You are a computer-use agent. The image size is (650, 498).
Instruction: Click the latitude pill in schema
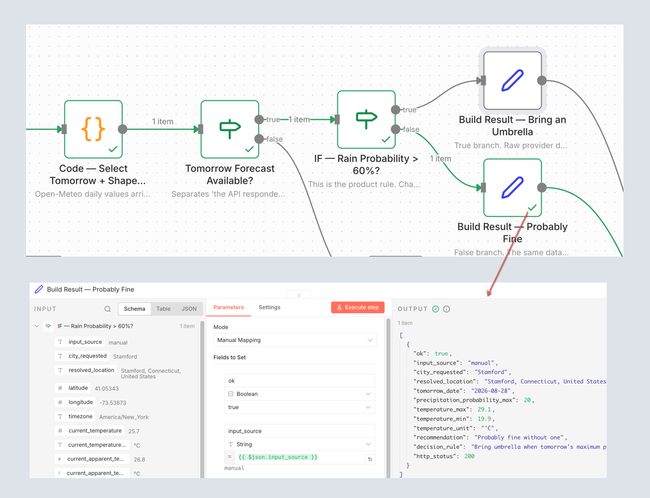pyautogui.click(x=72, y=388)
